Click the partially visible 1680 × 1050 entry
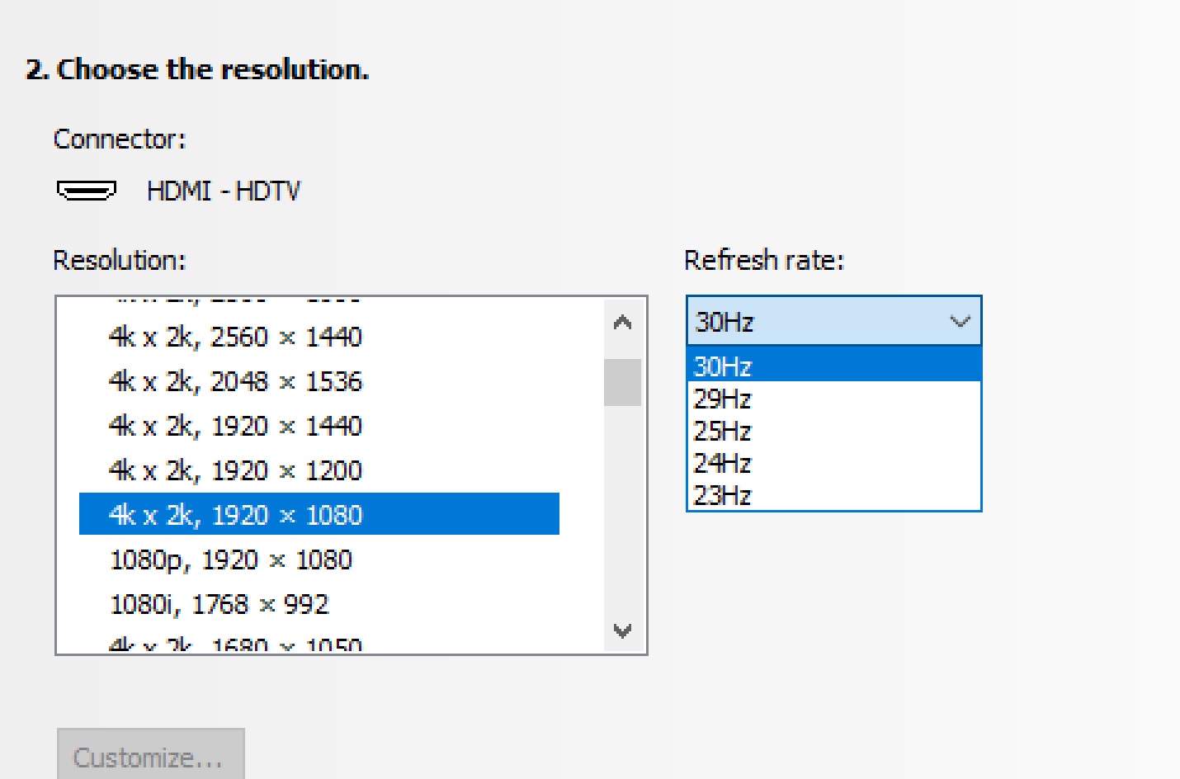 coord(235,645)
